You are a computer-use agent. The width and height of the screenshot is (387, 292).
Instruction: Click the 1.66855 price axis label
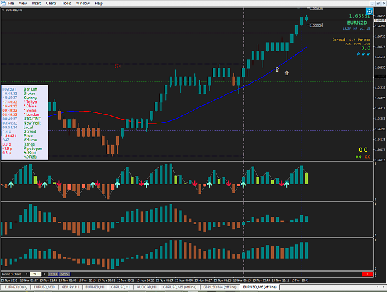coord(380,16)
